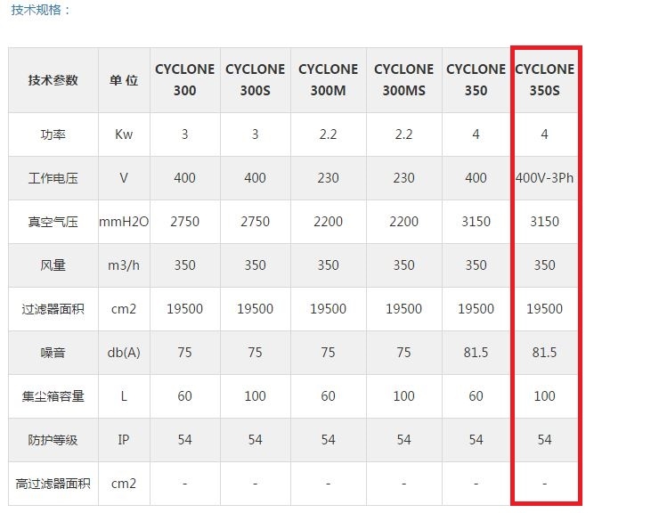Click filter area 19500 under CYCLONE 300MS
This screenshot has height=513, width=659.
(404, 309)
